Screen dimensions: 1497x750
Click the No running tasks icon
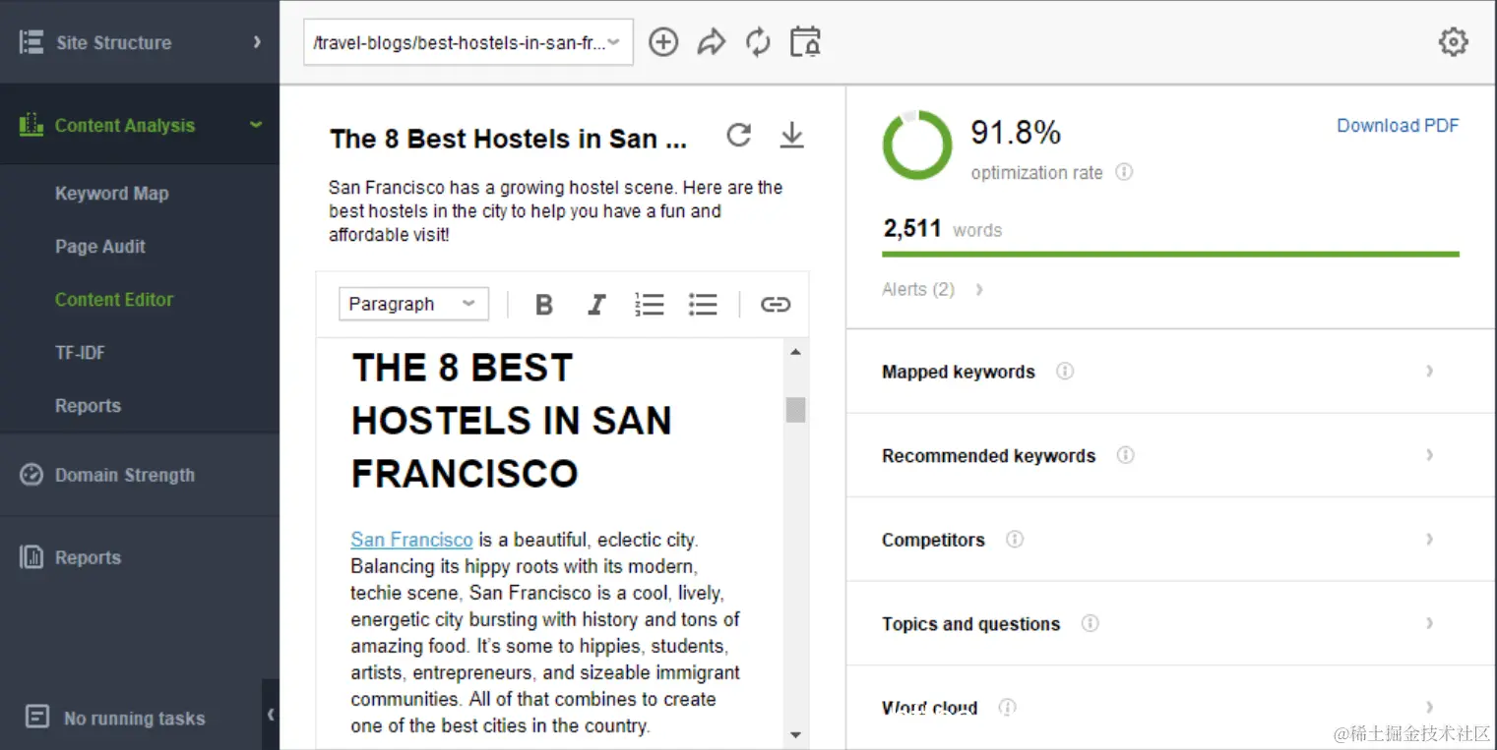coord(36,717)
